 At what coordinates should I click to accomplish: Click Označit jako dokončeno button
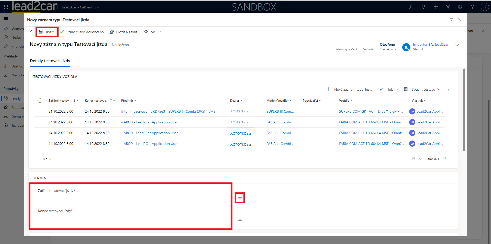coord(82,32)
